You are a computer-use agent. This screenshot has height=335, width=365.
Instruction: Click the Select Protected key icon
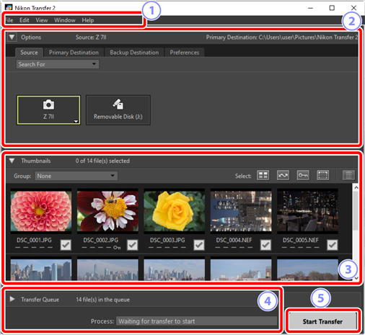[303, 175]
